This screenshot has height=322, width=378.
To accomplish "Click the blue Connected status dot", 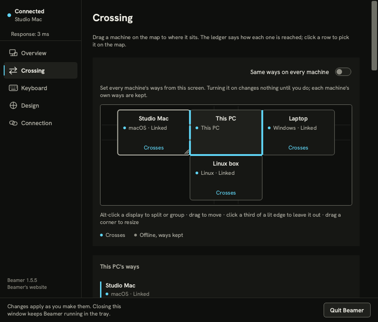I will 9,15.
